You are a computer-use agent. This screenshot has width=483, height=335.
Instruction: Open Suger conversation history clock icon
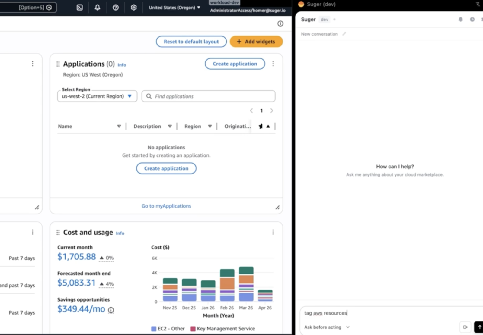pyautogui.click(x=472, y=19)
